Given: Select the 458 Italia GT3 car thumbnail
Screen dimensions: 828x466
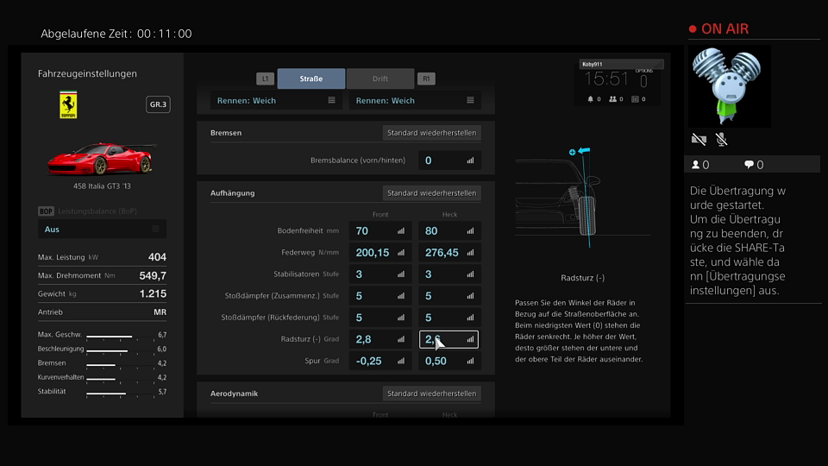Looking at the screenshot, I should (x=102, y=159).
